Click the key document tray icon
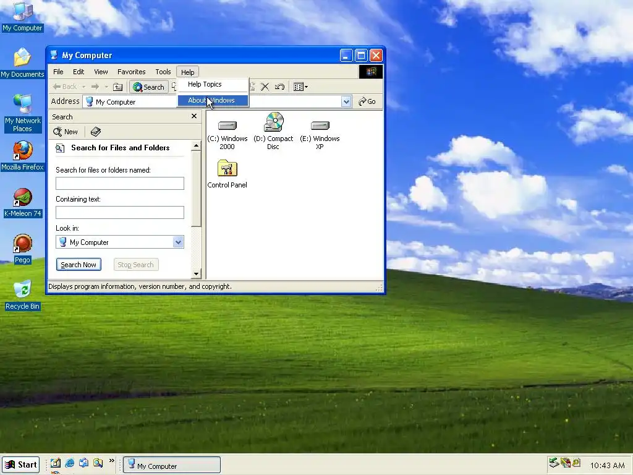Viewport: 633px width, 475px height. 576,463
